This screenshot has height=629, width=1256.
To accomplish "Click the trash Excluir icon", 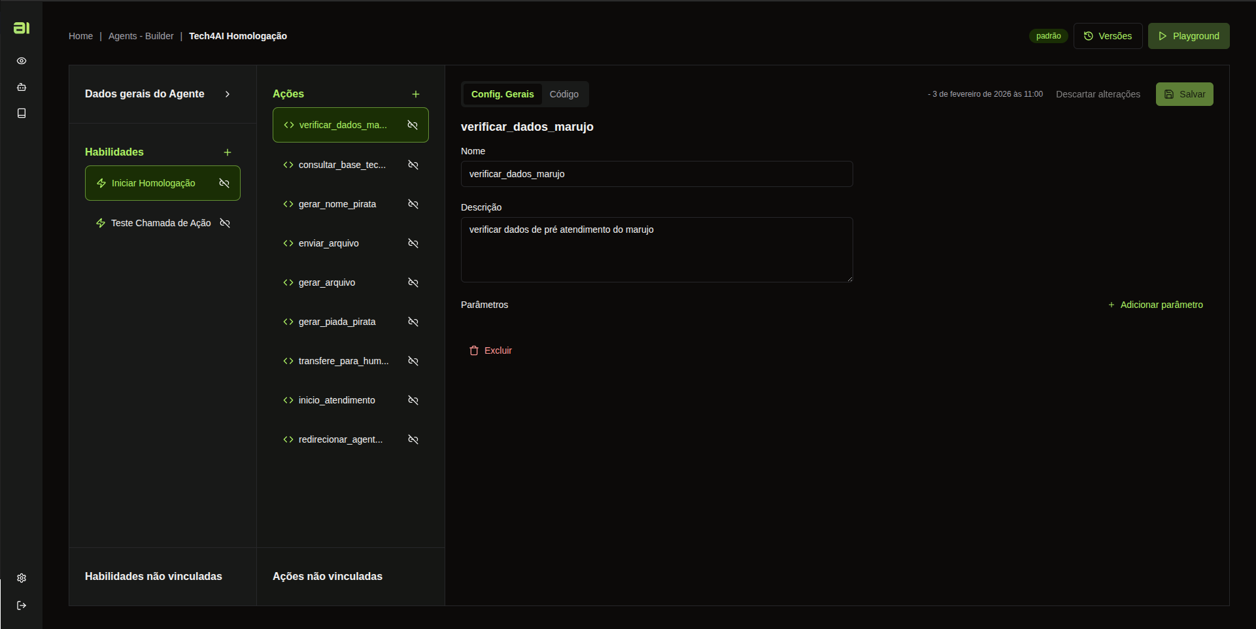I will (474, 350).
